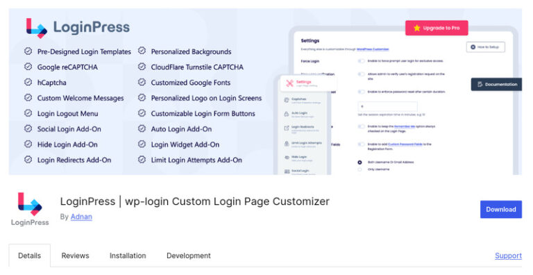The width and height of the screenshot is (533, 275).
Task: Click the play icon on How to Setup
Action: pos(473,47)
